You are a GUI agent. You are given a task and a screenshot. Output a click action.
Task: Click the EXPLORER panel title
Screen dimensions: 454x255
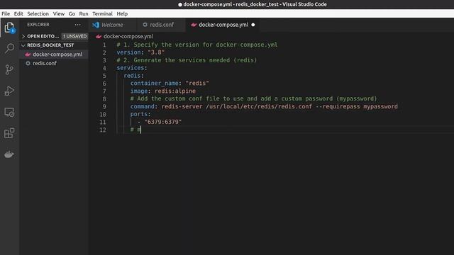coord(38,25)
